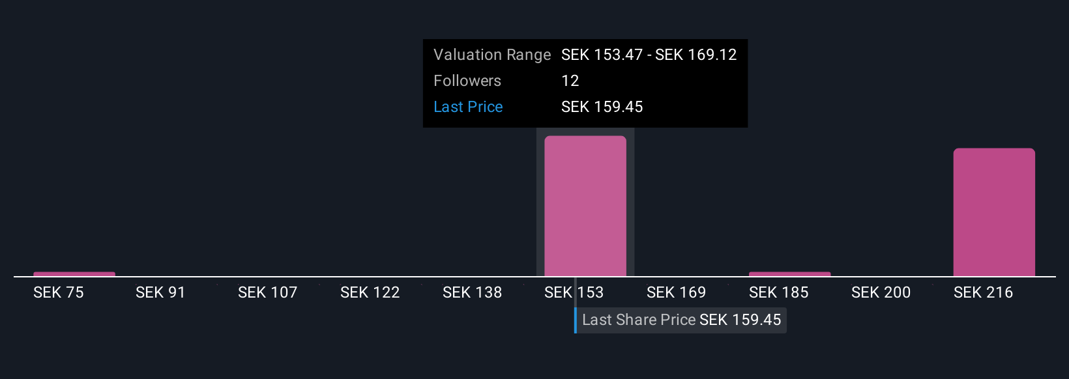Click the Followers count 12 in tooltip
The height and width of the screenshot is (379, 1069).
coord(570,81)
